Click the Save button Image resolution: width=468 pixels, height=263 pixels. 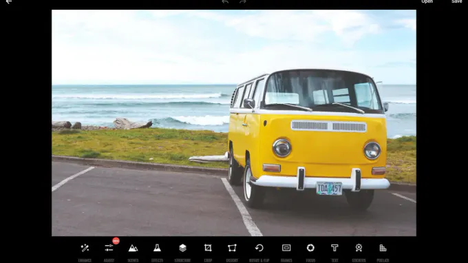coord(457,1)
